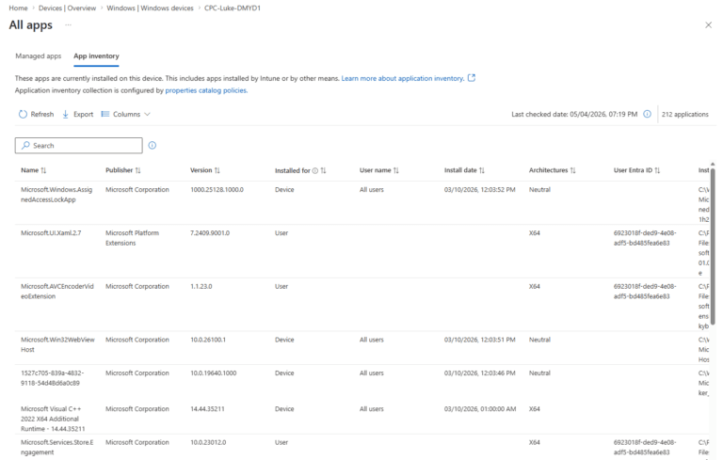This screenshot has width=723, height=460.
Task: Expand the Columns dropdown chevron
Action: click(x=147, y=115)
